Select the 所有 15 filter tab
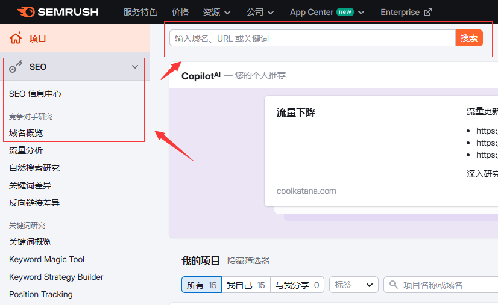The width and height of the screenshot is (498, 305). [202, 285]
